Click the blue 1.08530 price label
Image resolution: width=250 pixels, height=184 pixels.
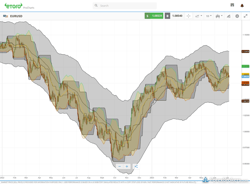coord(246,77)
